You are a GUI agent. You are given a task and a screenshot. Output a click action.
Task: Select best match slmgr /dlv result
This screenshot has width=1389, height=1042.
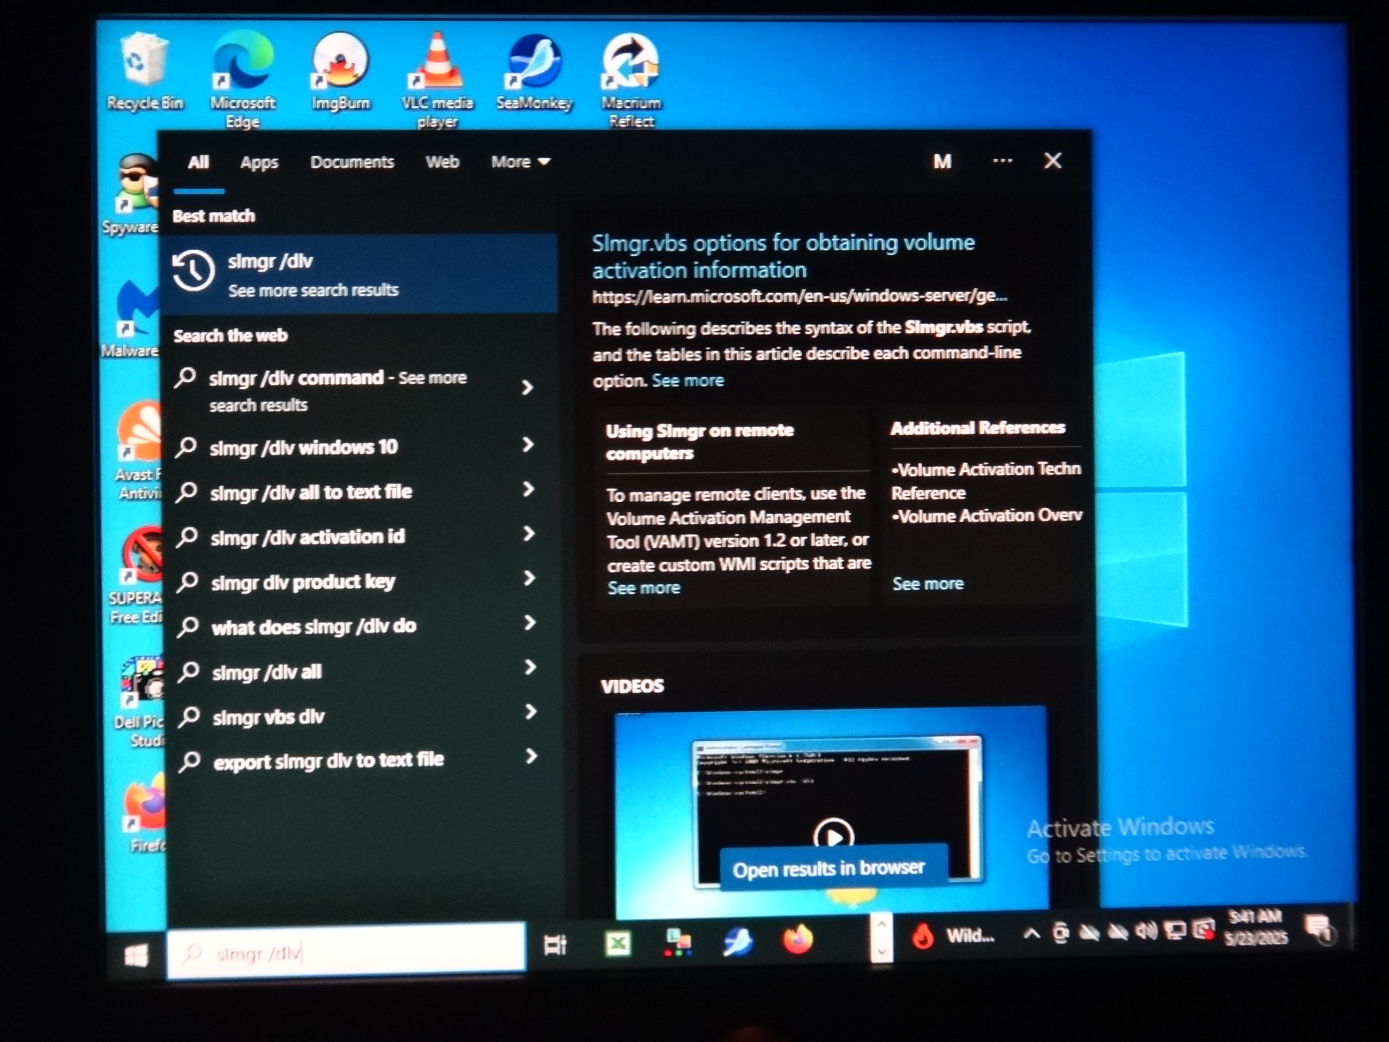tap(361, 274)
